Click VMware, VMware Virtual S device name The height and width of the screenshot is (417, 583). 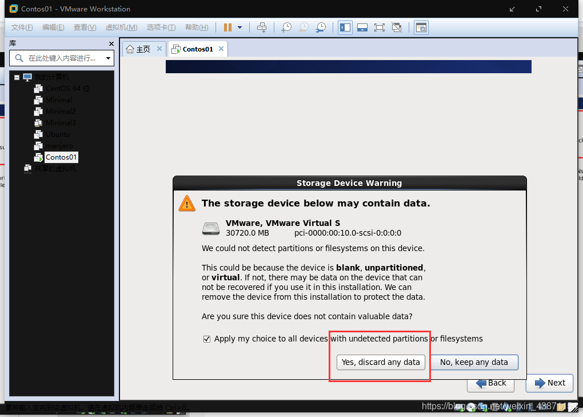282,223
